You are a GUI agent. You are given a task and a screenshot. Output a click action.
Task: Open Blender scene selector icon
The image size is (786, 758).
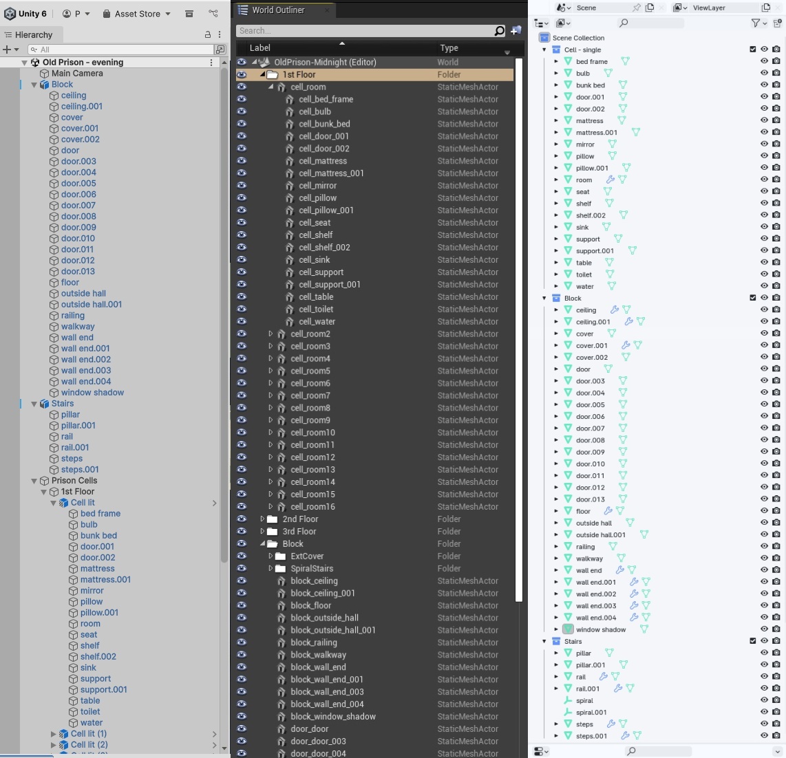564,8
